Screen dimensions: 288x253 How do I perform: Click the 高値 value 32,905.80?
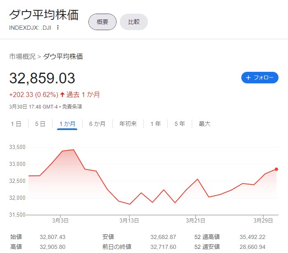tap(52, 247)
